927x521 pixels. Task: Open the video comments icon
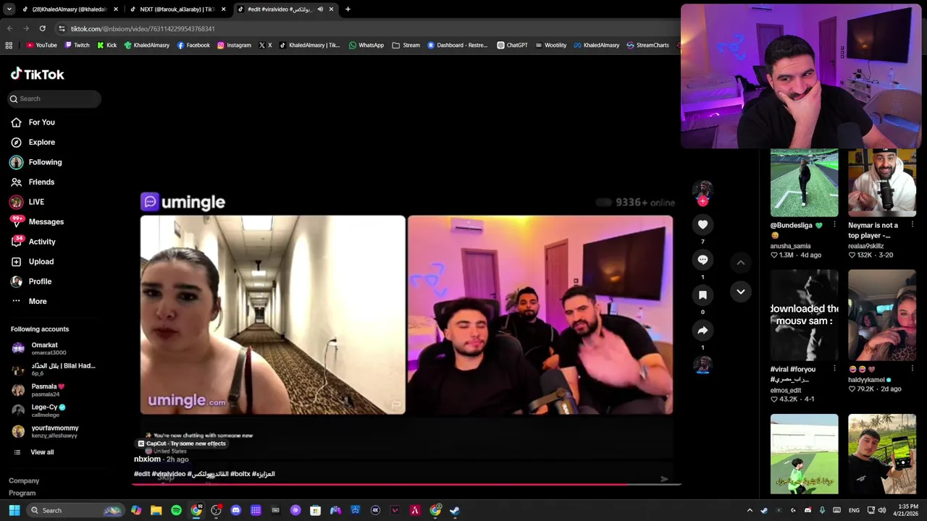coord(702,260)
